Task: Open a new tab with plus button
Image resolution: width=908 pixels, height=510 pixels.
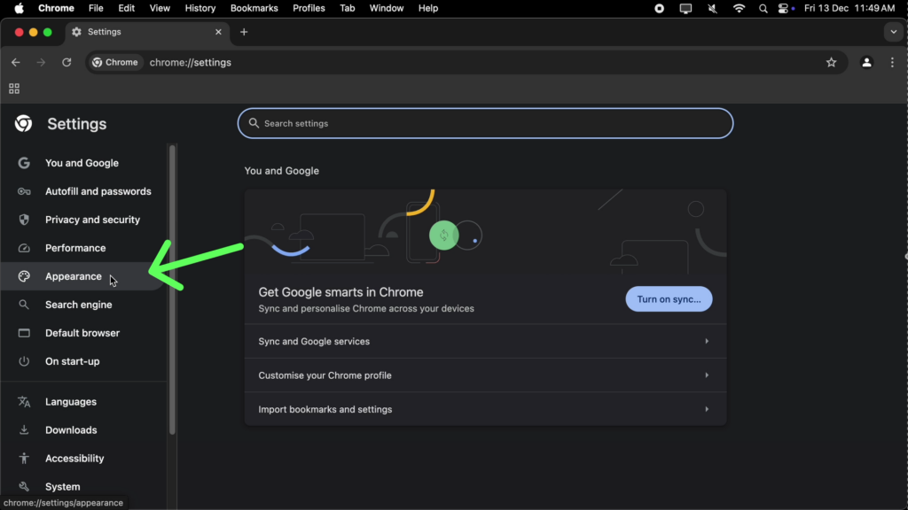Action: (244, 32)
